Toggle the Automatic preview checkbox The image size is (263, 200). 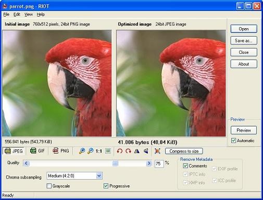(x=233, y=140)
